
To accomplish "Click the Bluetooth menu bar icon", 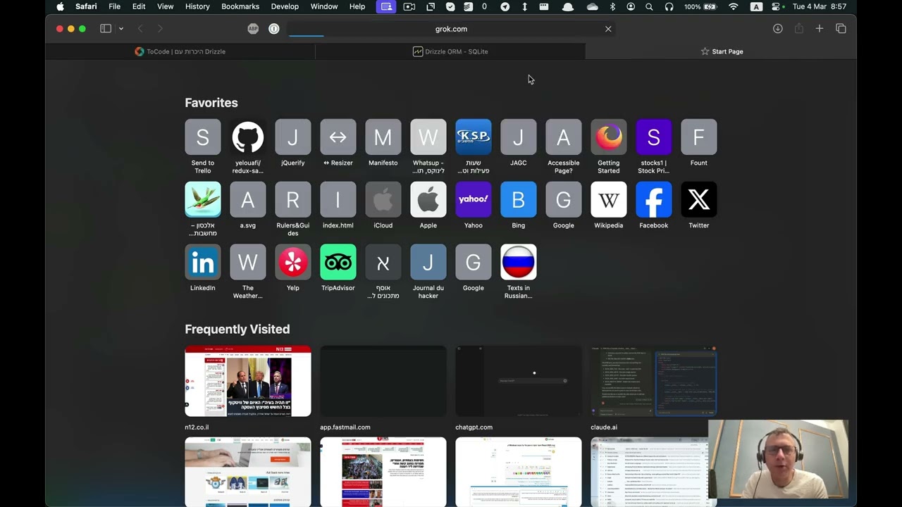I will pyautogui.click(x=612, y=6).
